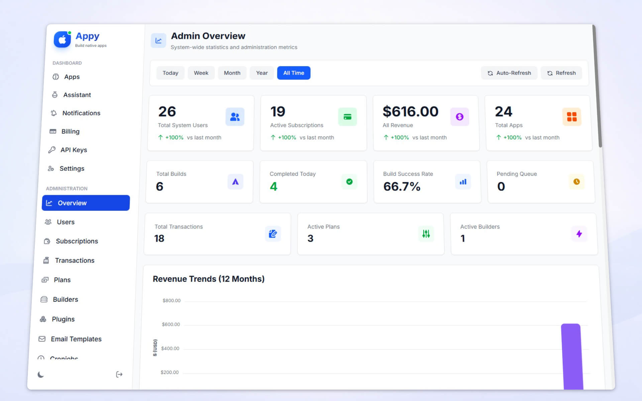Toggle the All Time filter off
This screenshot has width=642, height=401.
[x=294, y=73]
